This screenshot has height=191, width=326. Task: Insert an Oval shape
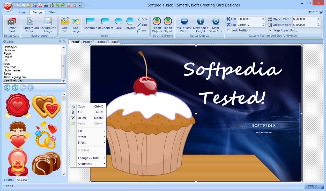pyautogui.click(x=119, y=23)
